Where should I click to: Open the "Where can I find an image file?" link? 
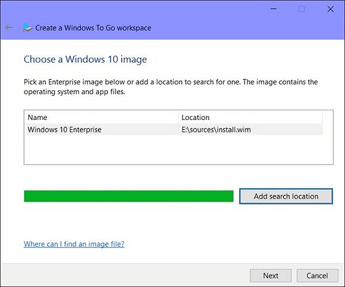click(74, 244)
